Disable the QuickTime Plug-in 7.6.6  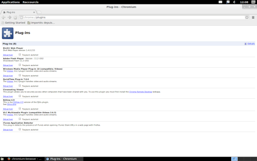pyautogui.click(x=8, y=86)
